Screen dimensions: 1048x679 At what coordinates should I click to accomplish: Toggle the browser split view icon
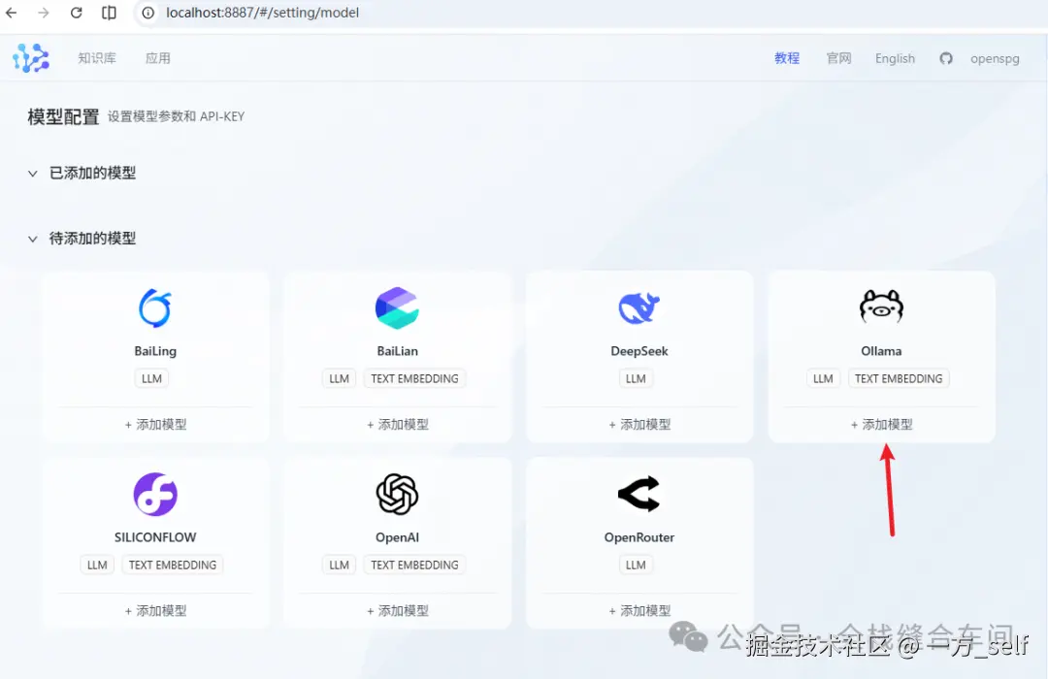tap(109, 13)
